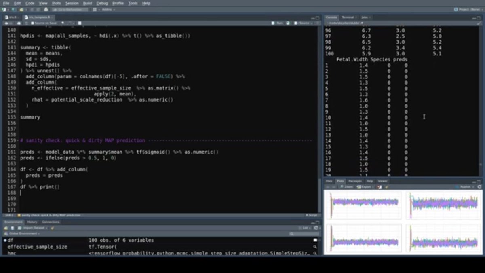Switch to the Jobs tab
This screenshot has width=485, height=273.
point(365,17)
